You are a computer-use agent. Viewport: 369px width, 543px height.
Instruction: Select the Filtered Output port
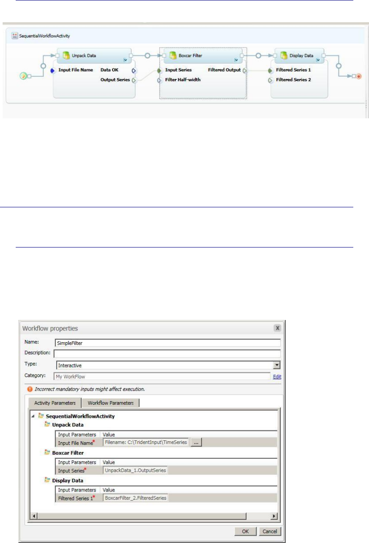245,70
